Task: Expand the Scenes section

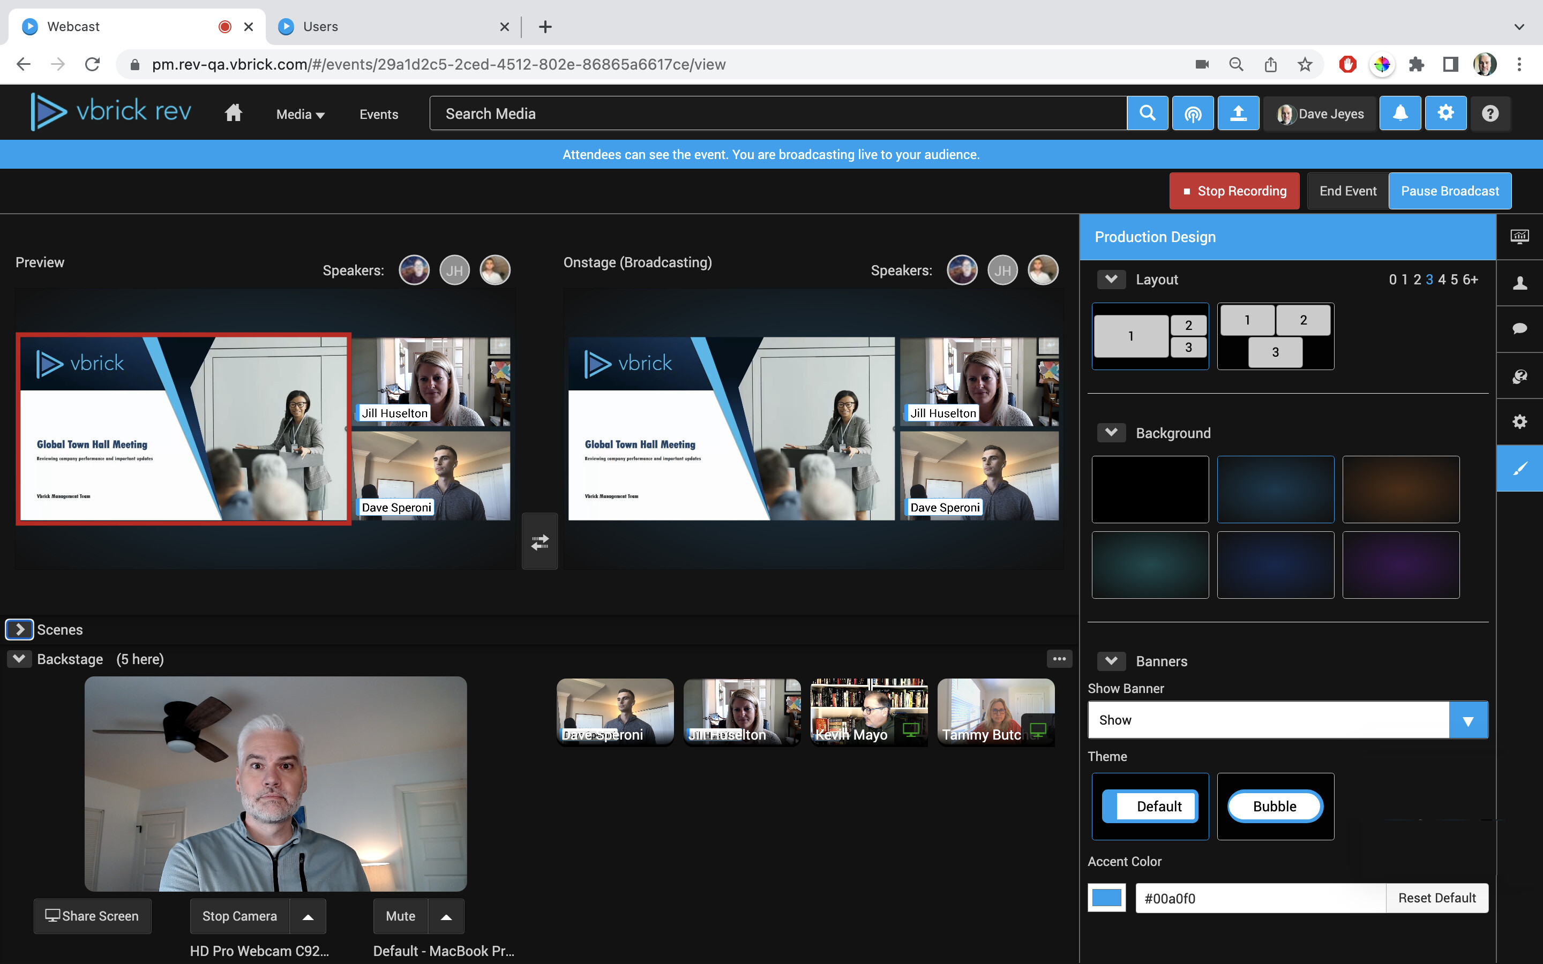Action: 19,629
